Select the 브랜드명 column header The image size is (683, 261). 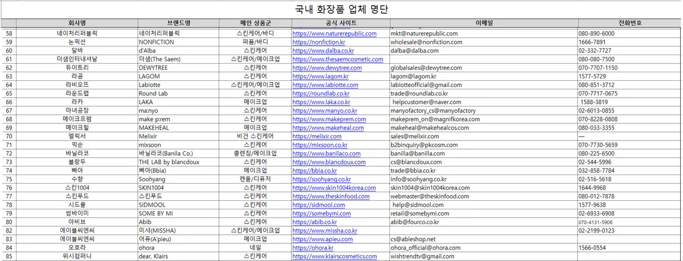[x=179, y=23]
